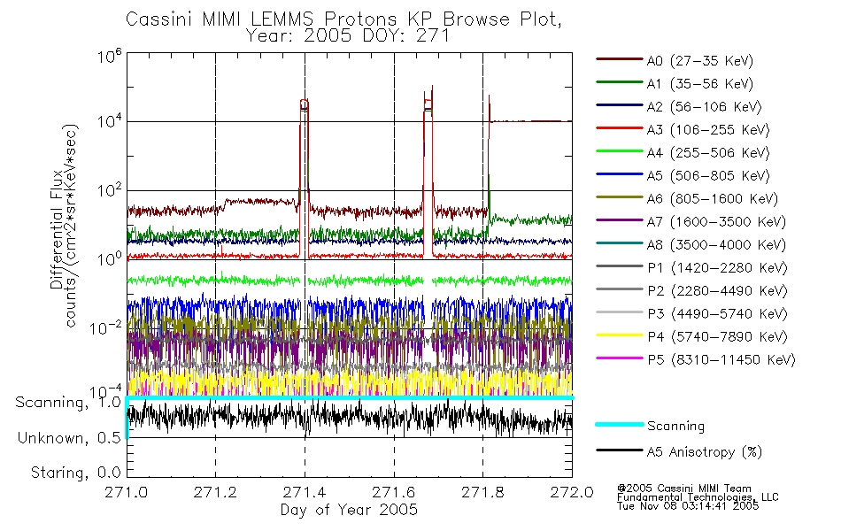Click the y-axis label 10^0
Viewport: 841px width, 531px height.
[x=110, y=258]
